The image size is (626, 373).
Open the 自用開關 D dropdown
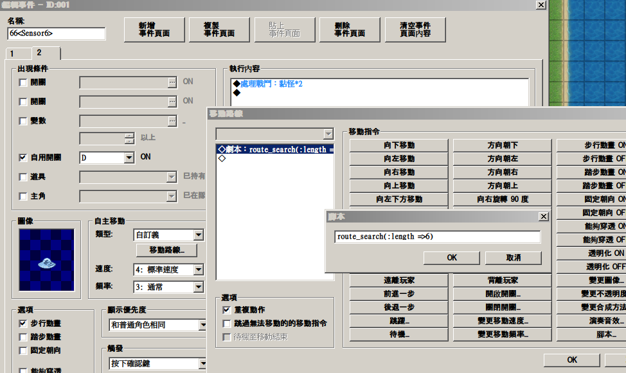(129, 158)
